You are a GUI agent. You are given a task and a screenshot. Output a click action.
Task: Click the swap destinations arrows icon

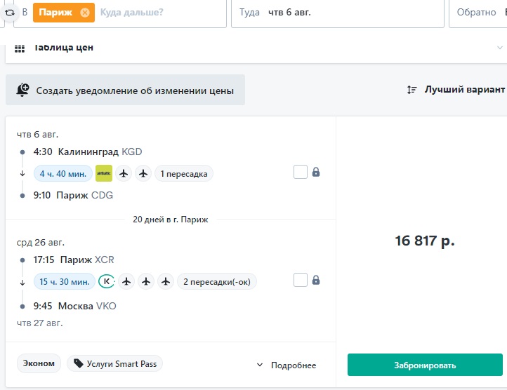pyautogui.click(x=10, y=13)
